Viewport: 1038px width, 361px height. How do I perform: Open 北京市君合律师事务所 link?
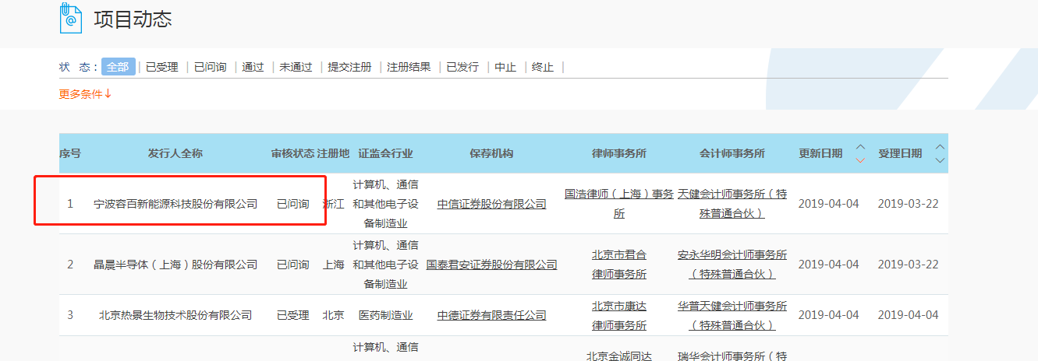tap(619, 265)
